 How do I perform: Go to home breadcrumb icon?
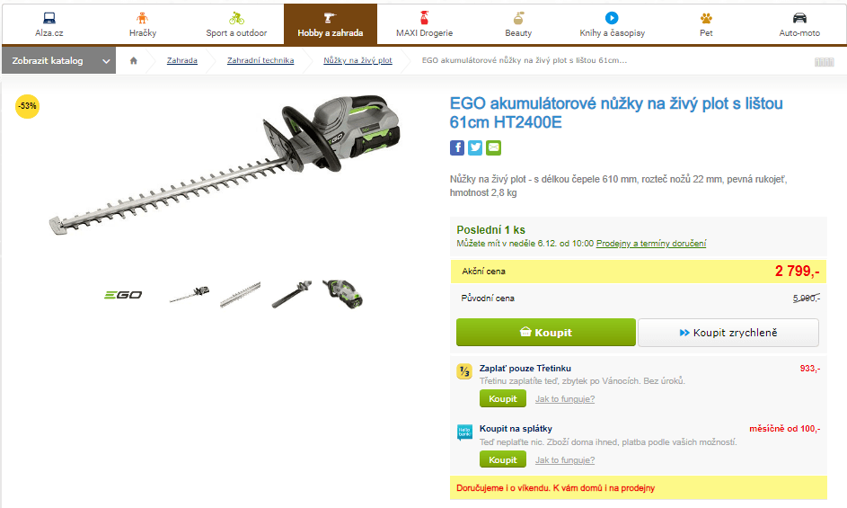[x=134, y=60]
